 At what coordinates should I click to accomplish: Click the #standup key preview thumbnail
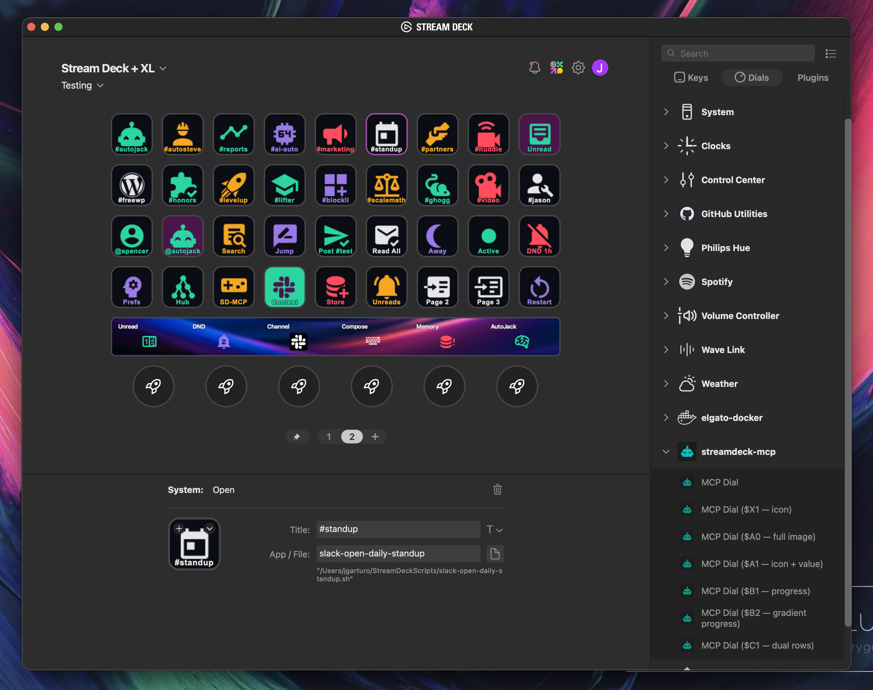pyautogui.click(x=194, y=544)
